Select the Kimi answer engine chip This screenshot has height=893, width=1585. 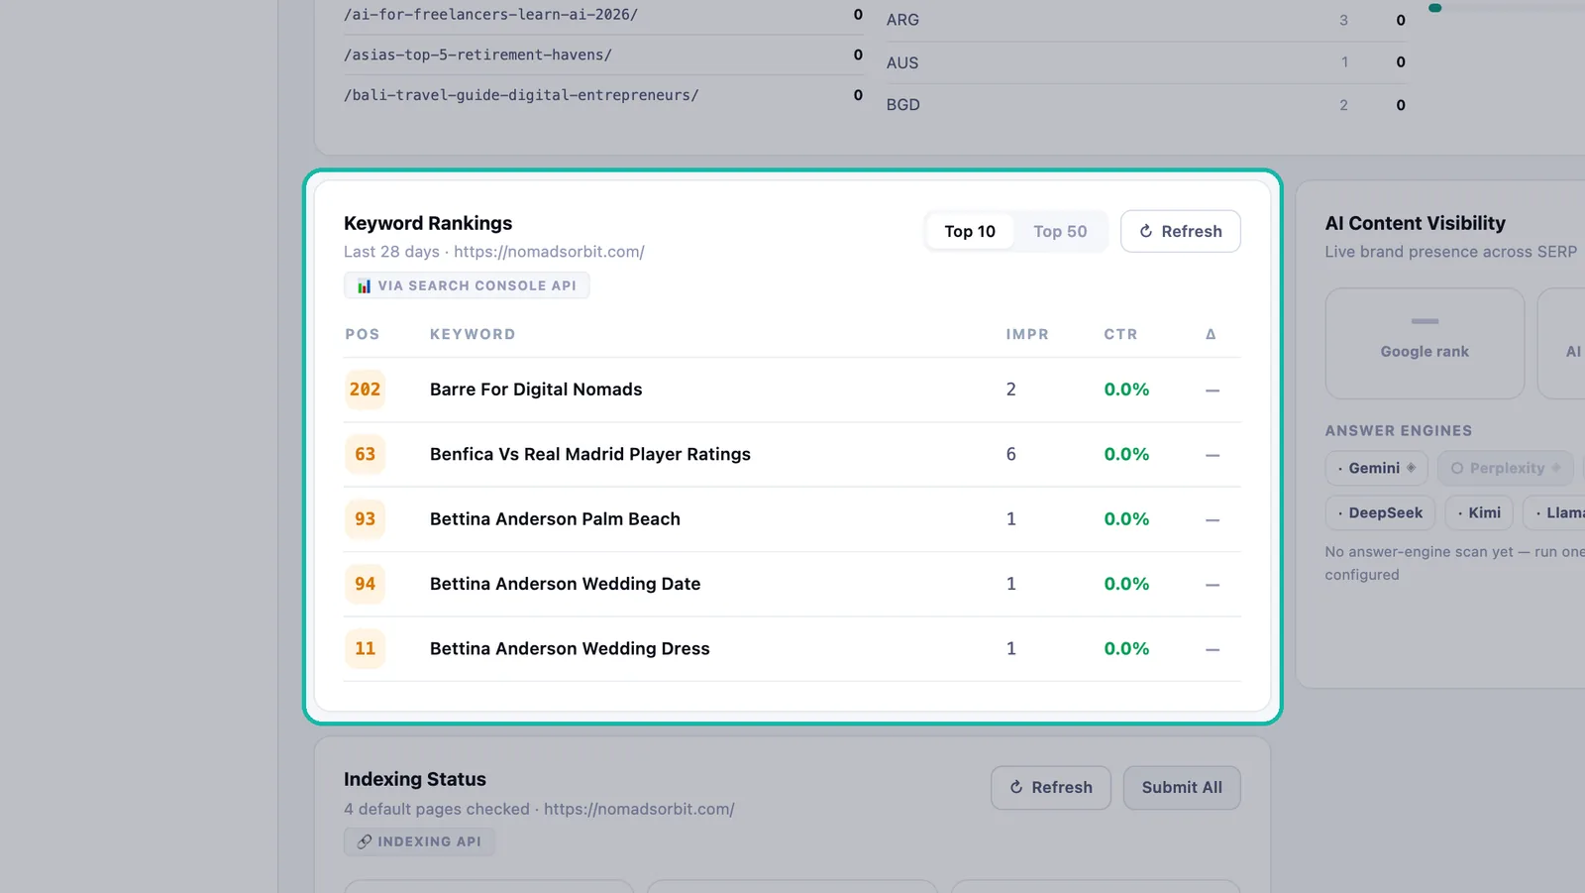[1479, 512]
